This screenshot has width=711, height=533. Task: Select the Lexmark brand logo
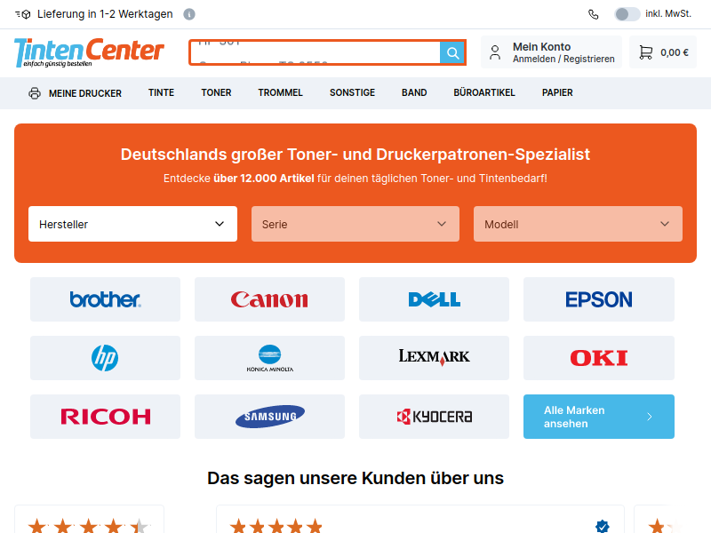coord(434,358)
